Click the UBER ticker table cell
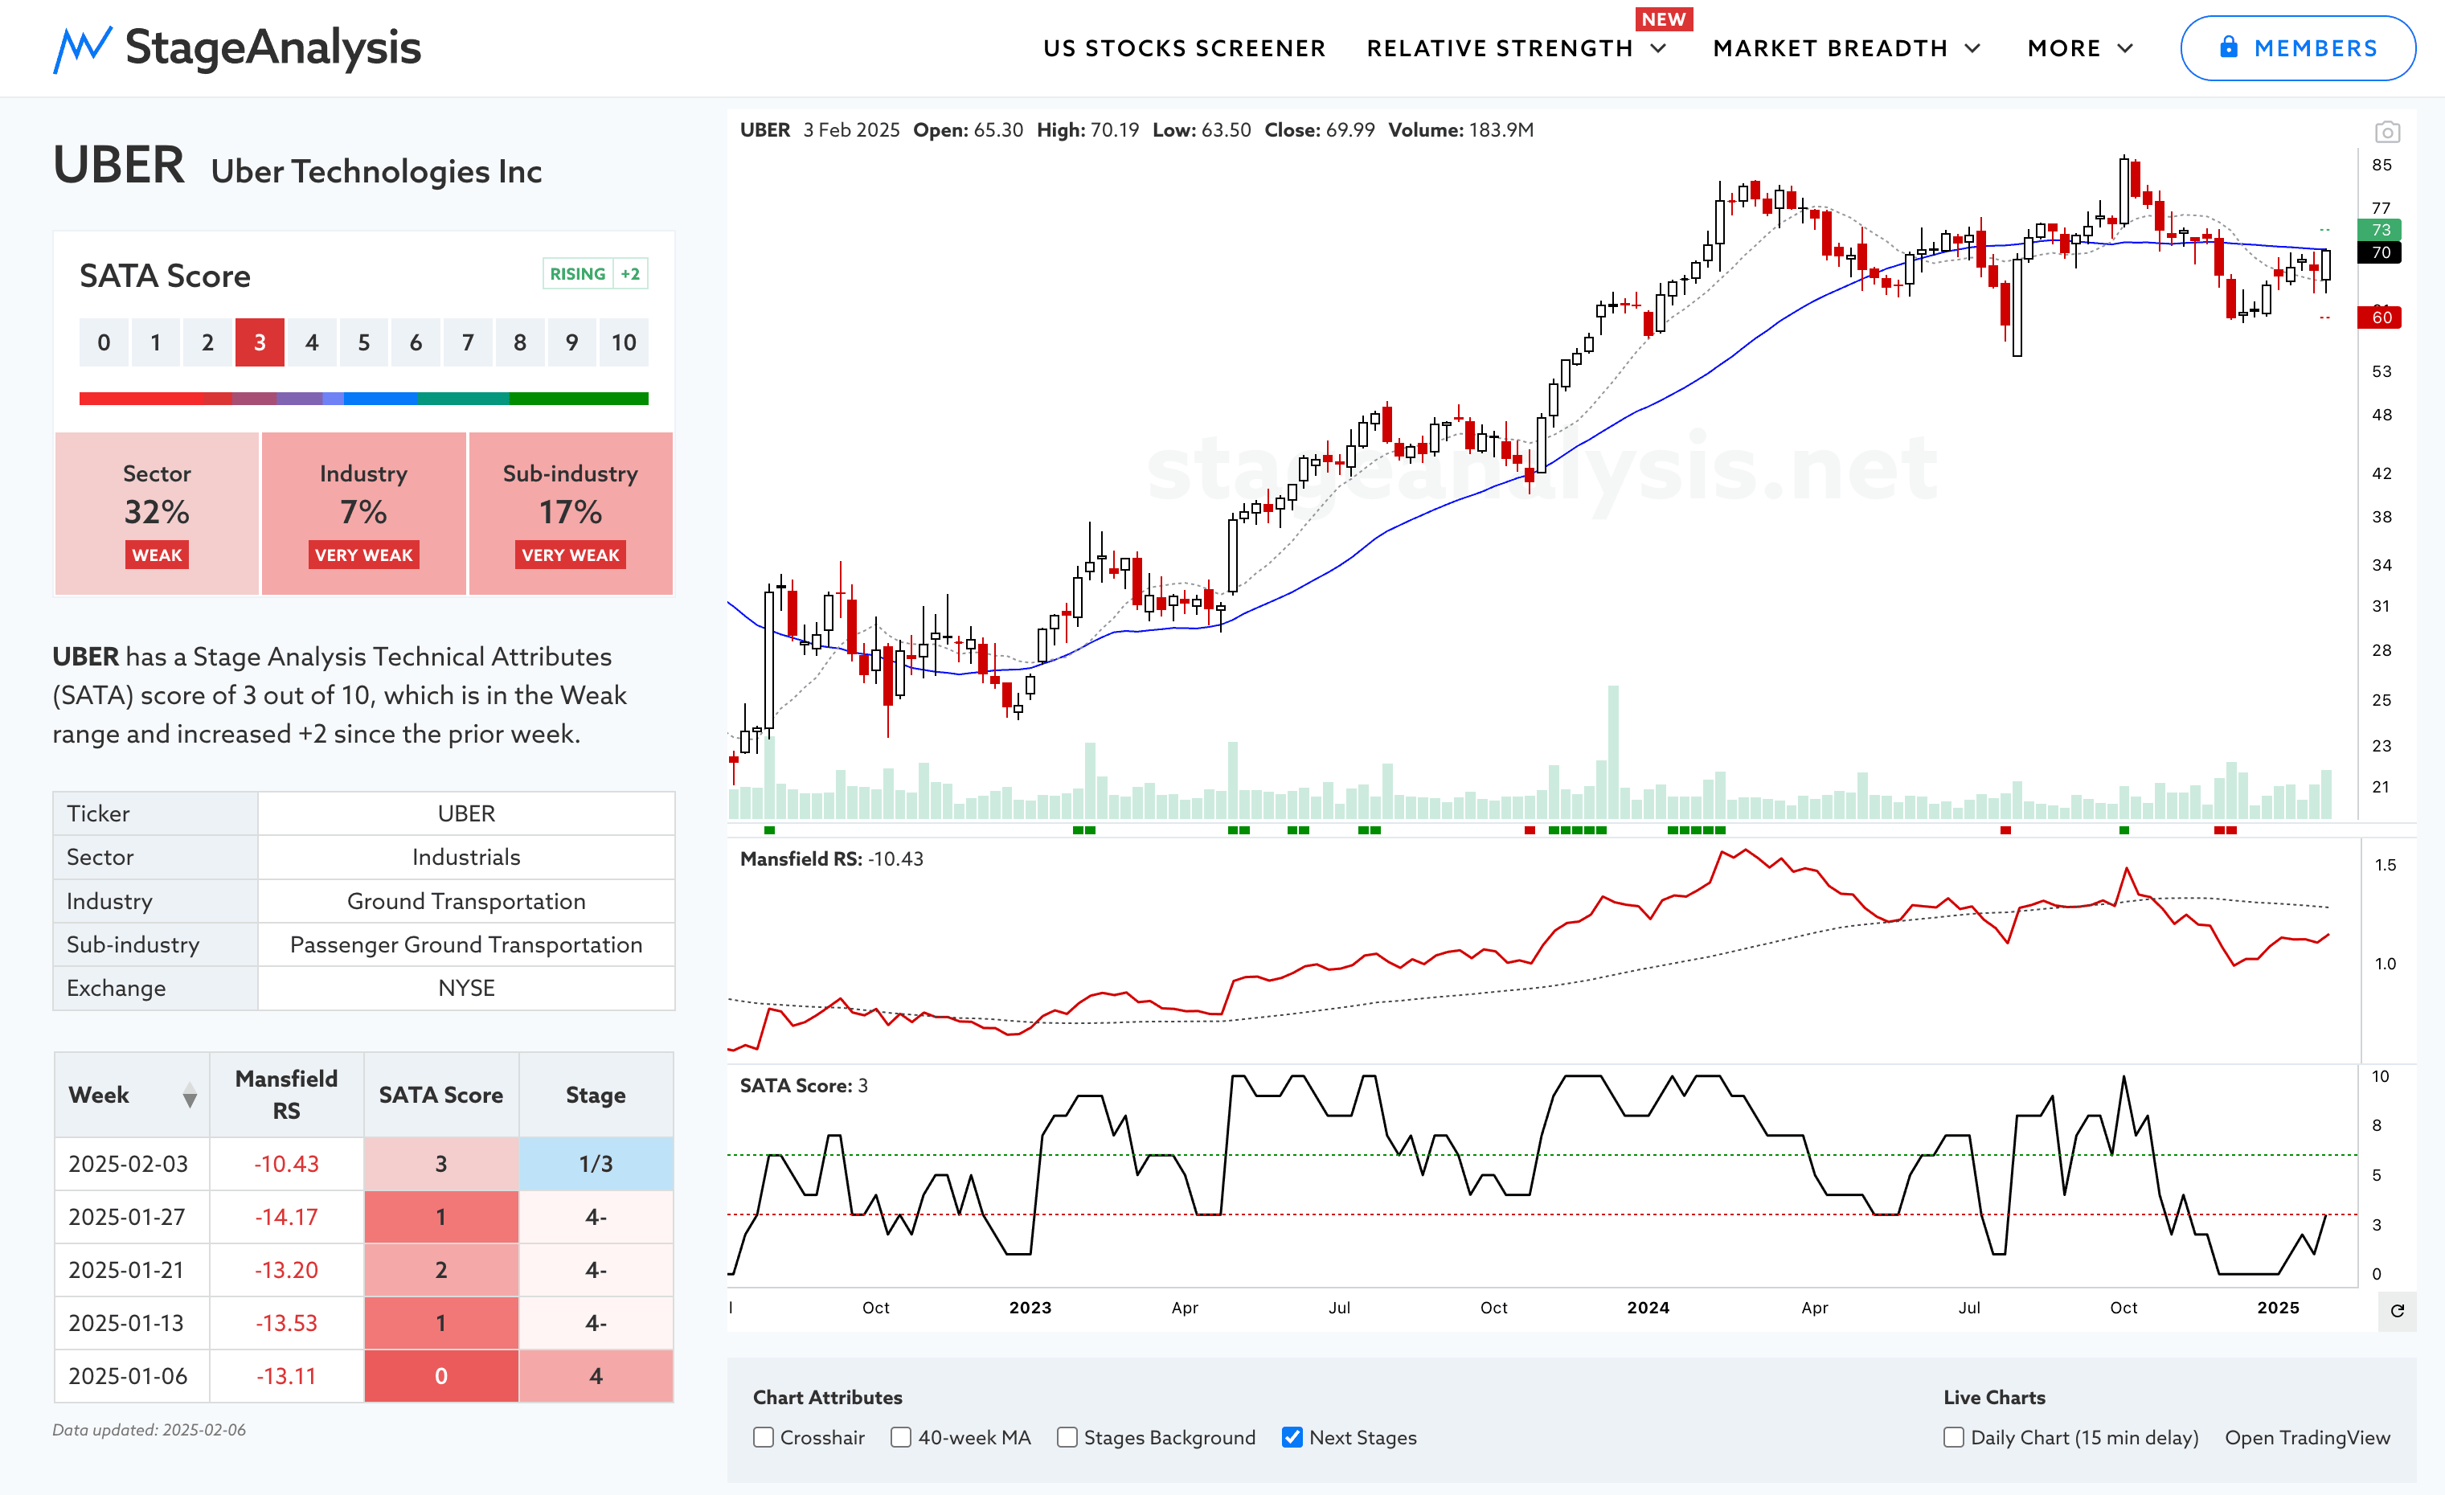The image size is (2445, 1495). (x=466, y=813)
